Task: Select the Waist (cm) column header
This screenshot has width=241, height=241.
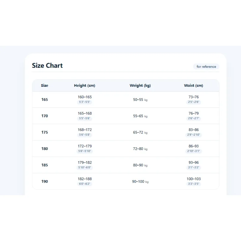Action: pyautogui.click(x=193, y=86)
